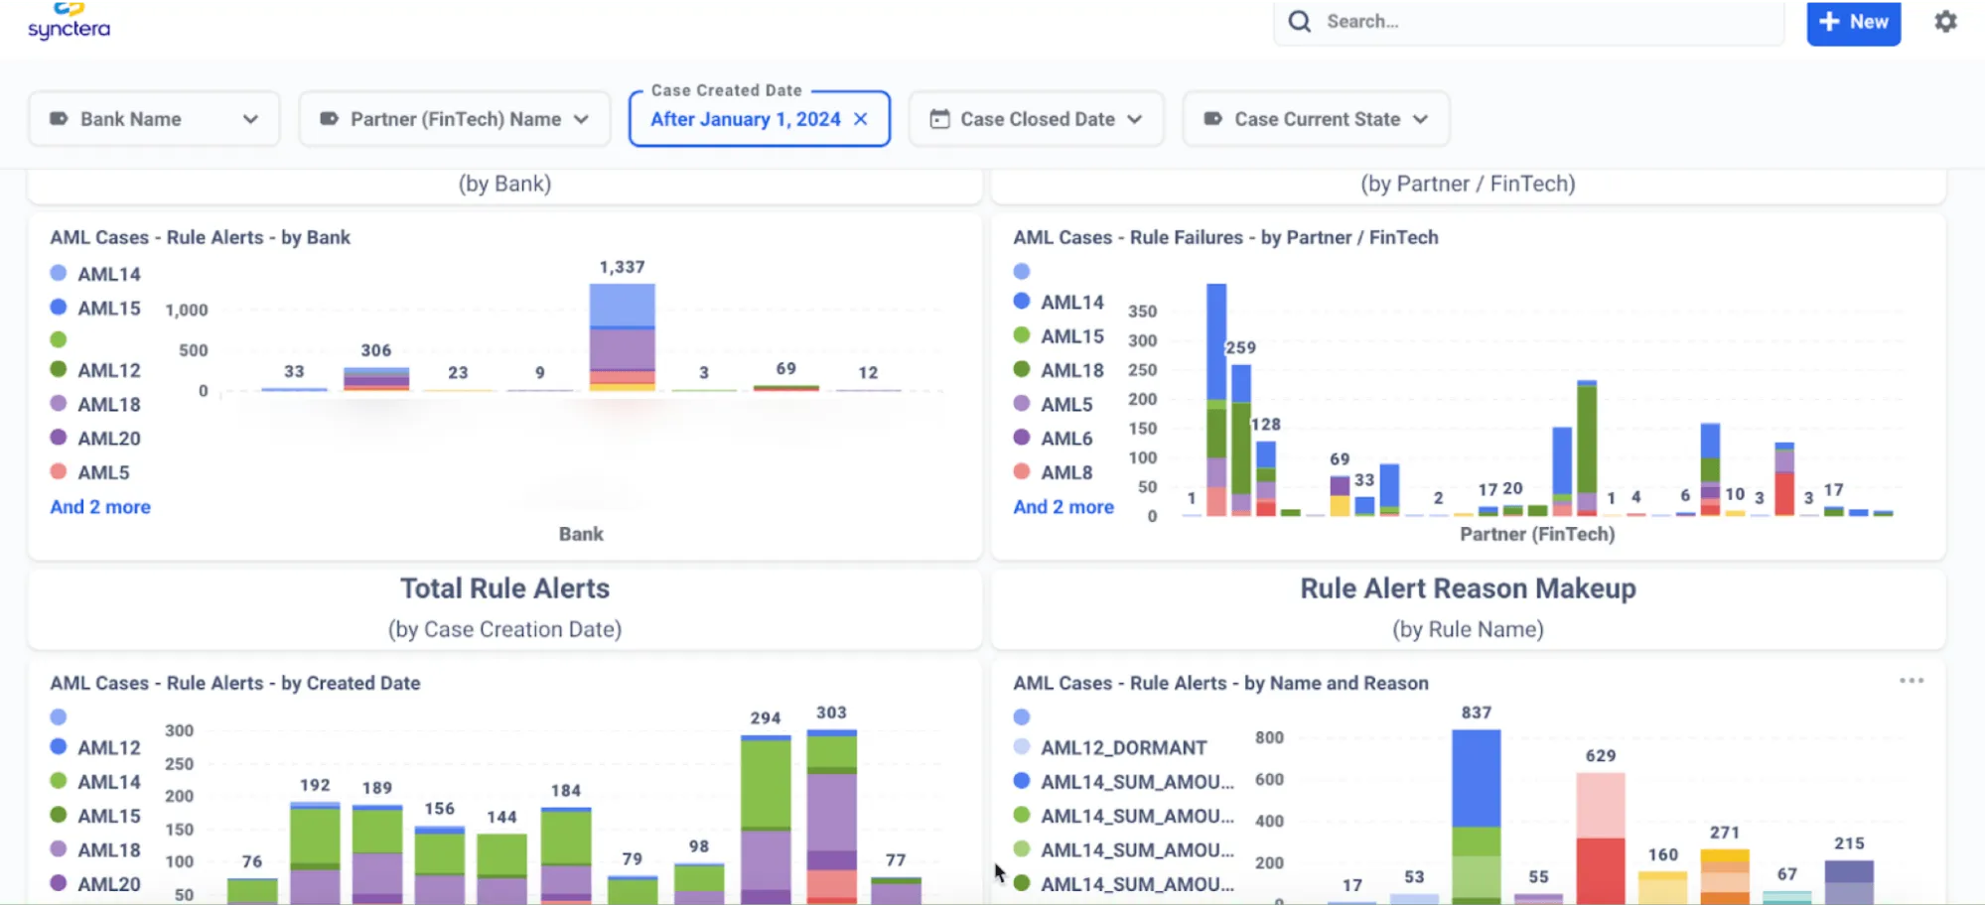Expand the Case Current State dropdown
This screenshot has width=1985, height=906.
tap(1419, 118)
